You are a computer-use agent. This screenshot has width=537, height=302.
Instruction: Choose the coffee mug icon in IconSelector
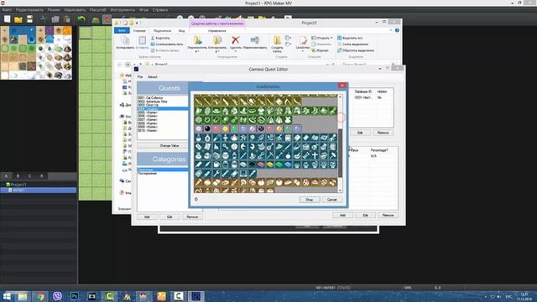[216, 164]
